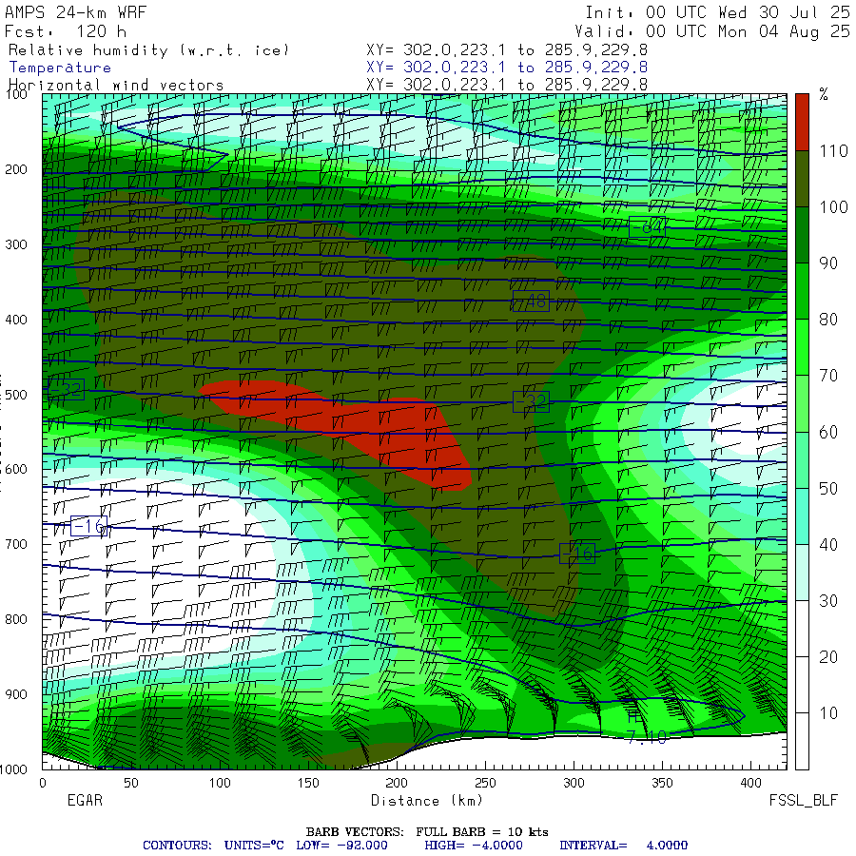The image size is (856, 856).
Task: Select the colorbar tick label 110
Action: click(833, 150)
